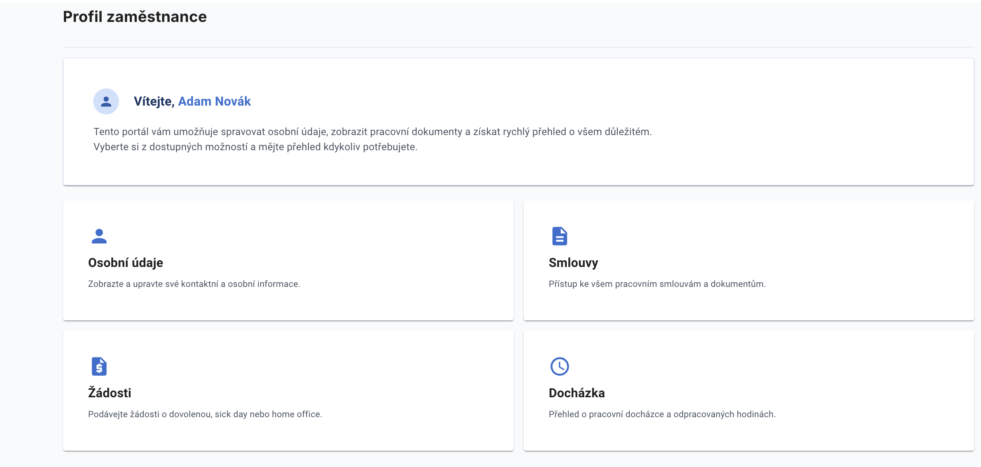The image size is (981, 467).
Task: Click the 'Vítejte,' greeting word
Action: [154, 102]
